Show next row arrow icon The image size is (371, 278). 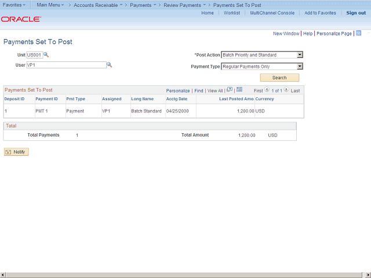click(286, 90)
